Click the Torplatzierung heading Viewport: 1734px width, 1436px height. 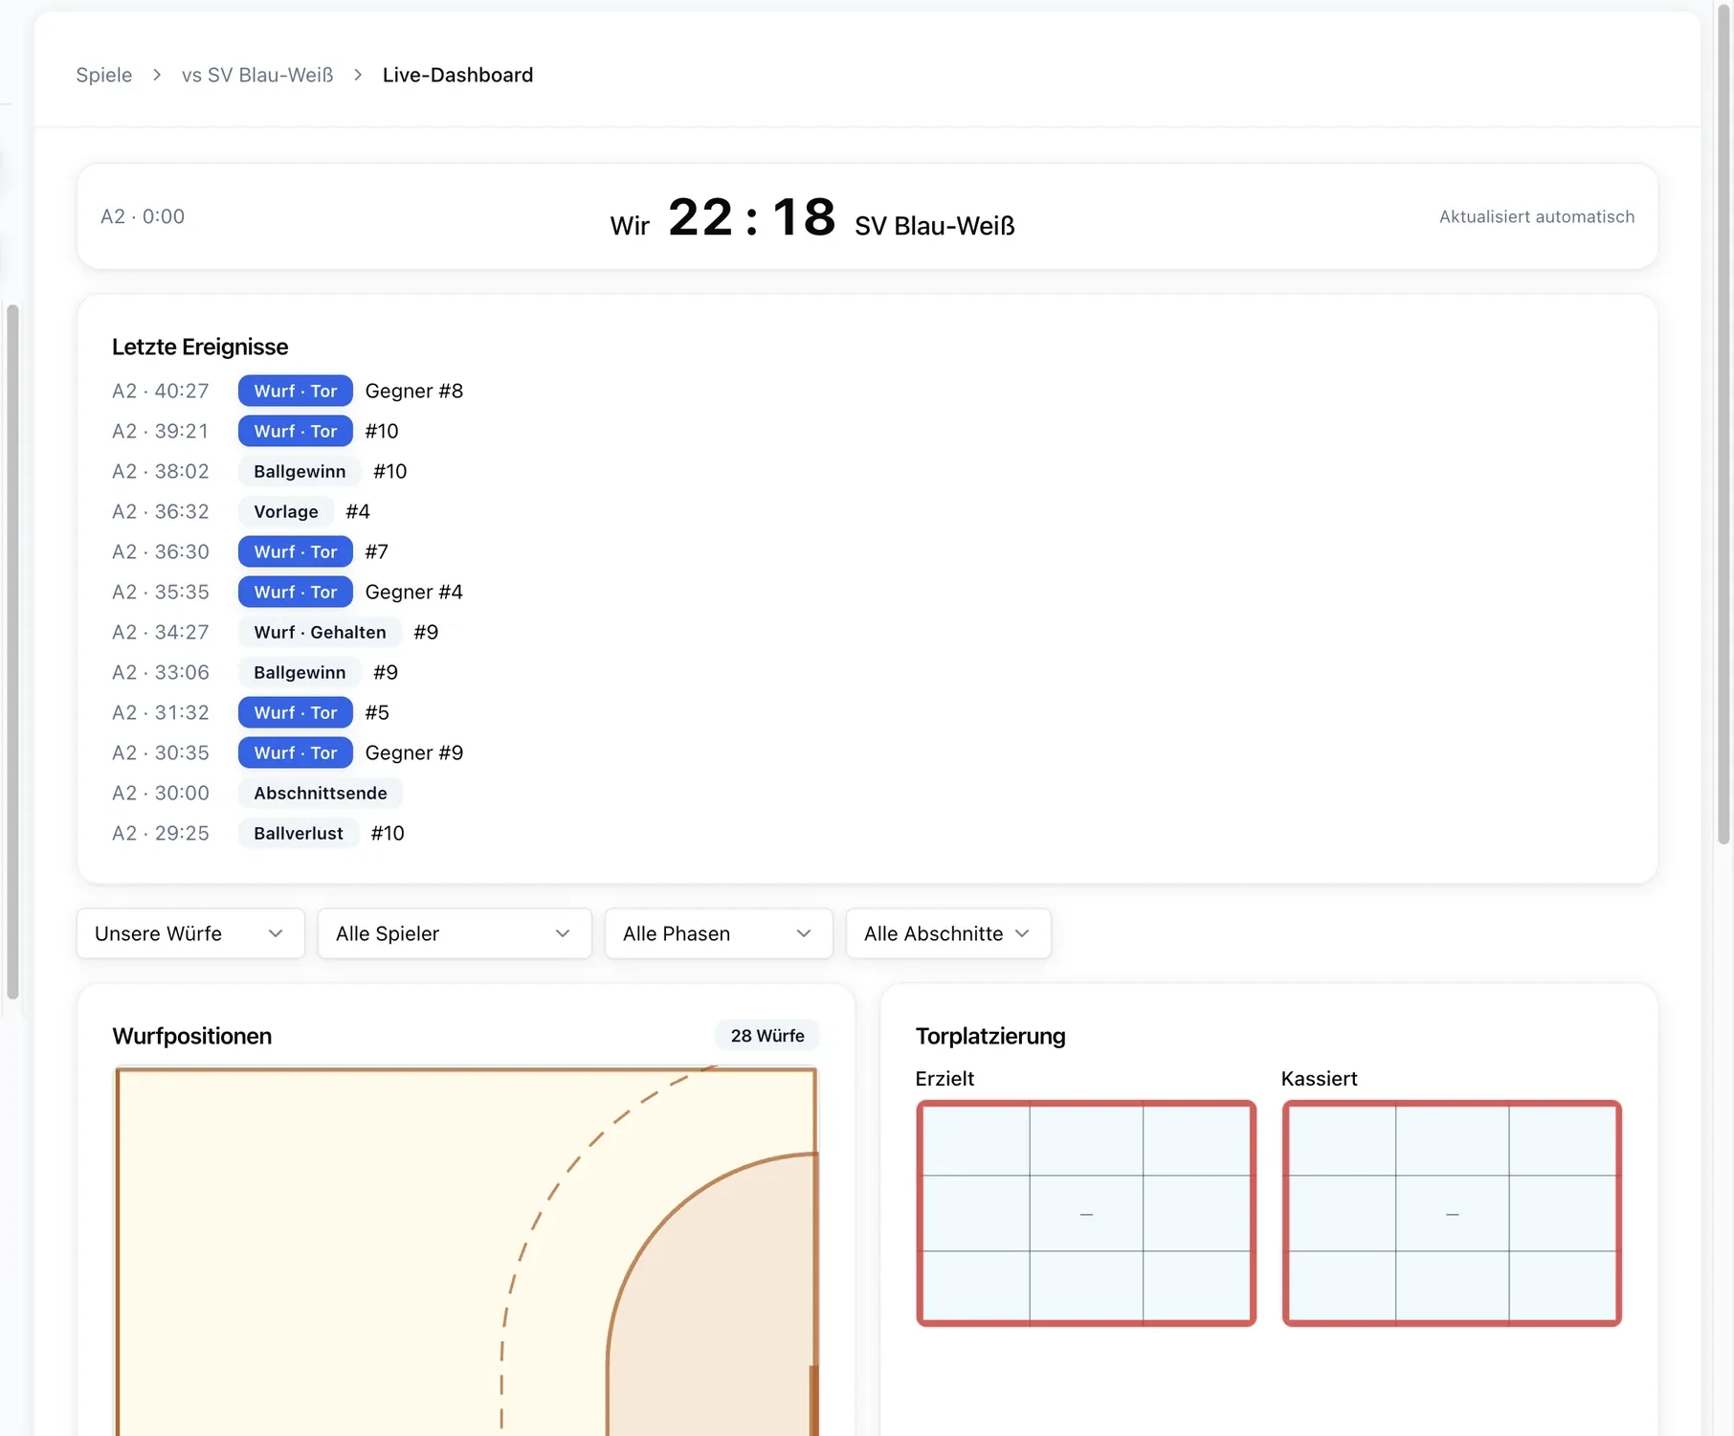tap(990, 1036)
